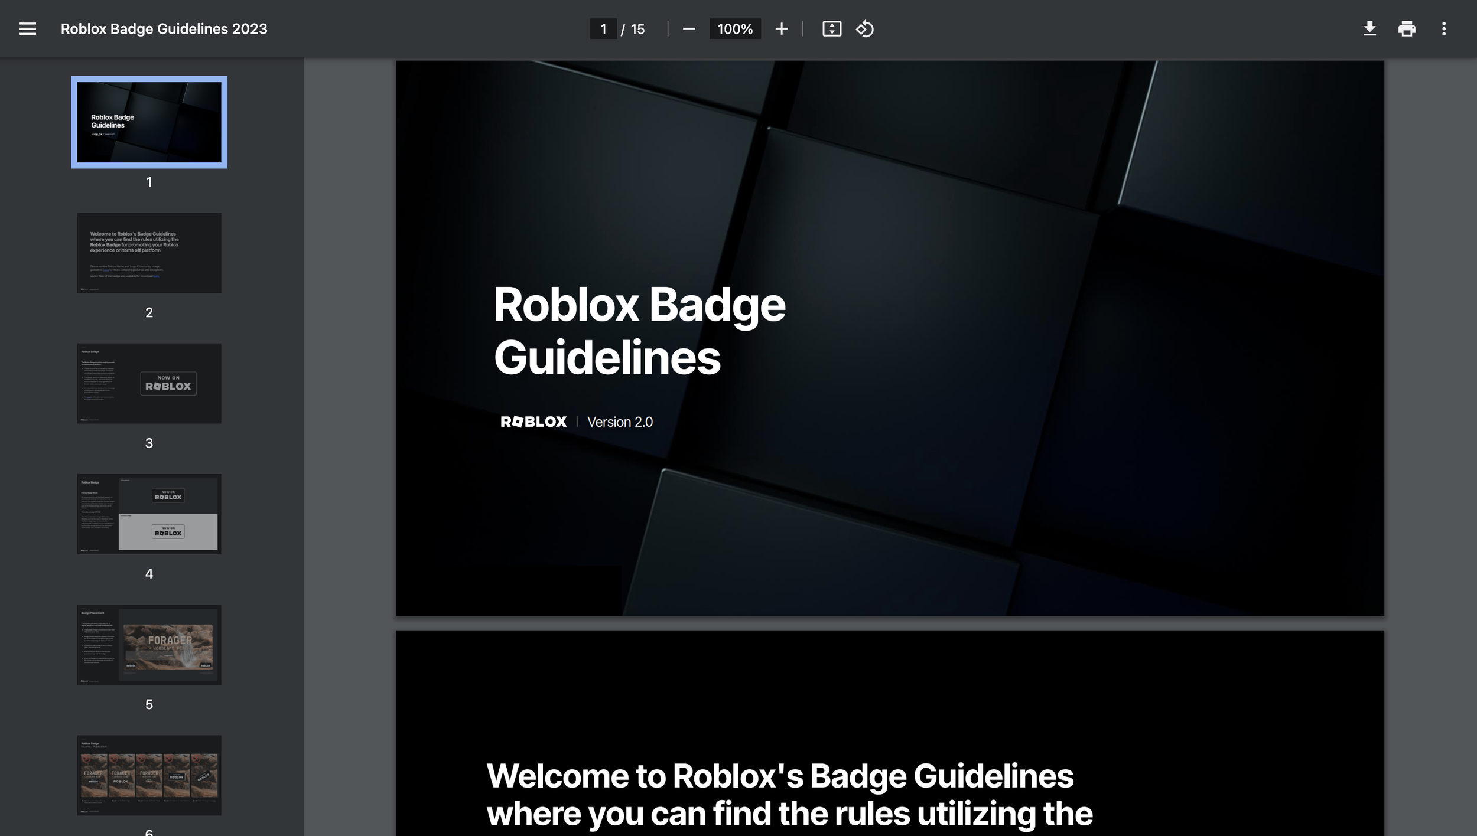Click the fit to page icon

(831, 29)
